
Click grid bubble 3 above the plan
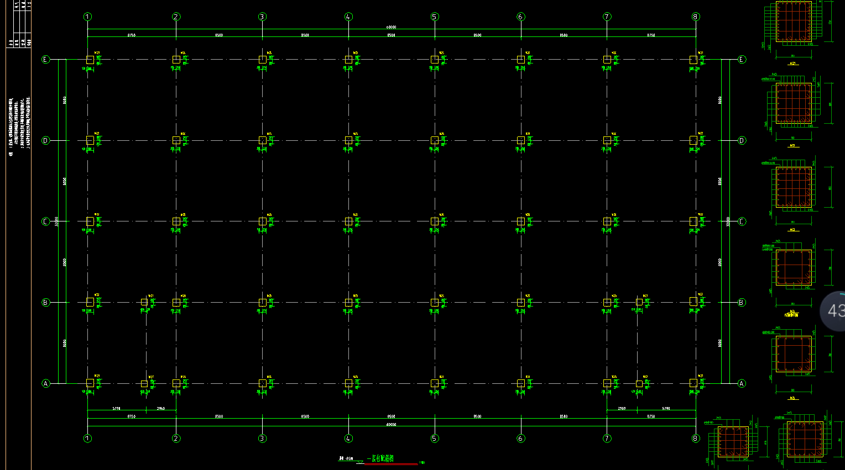[x=262, y=17]
